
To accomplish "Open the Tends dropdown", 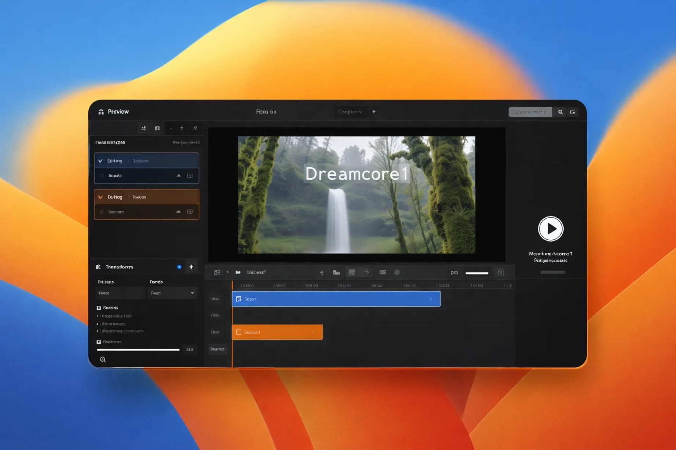I will 172,293.
